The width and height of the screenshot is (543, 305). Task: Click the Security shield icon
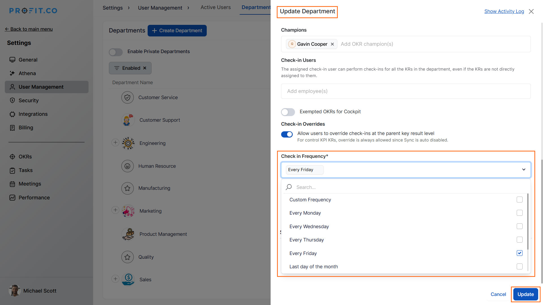(12, 101)
